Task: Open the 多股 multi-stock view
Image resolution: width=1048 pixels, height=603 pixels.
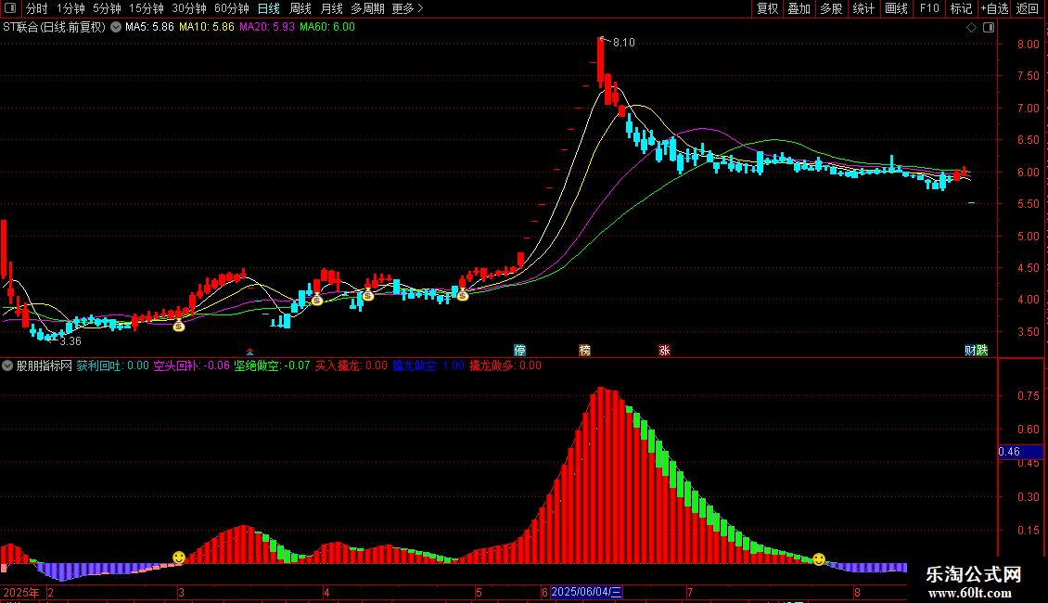Action: click(831, 8)
